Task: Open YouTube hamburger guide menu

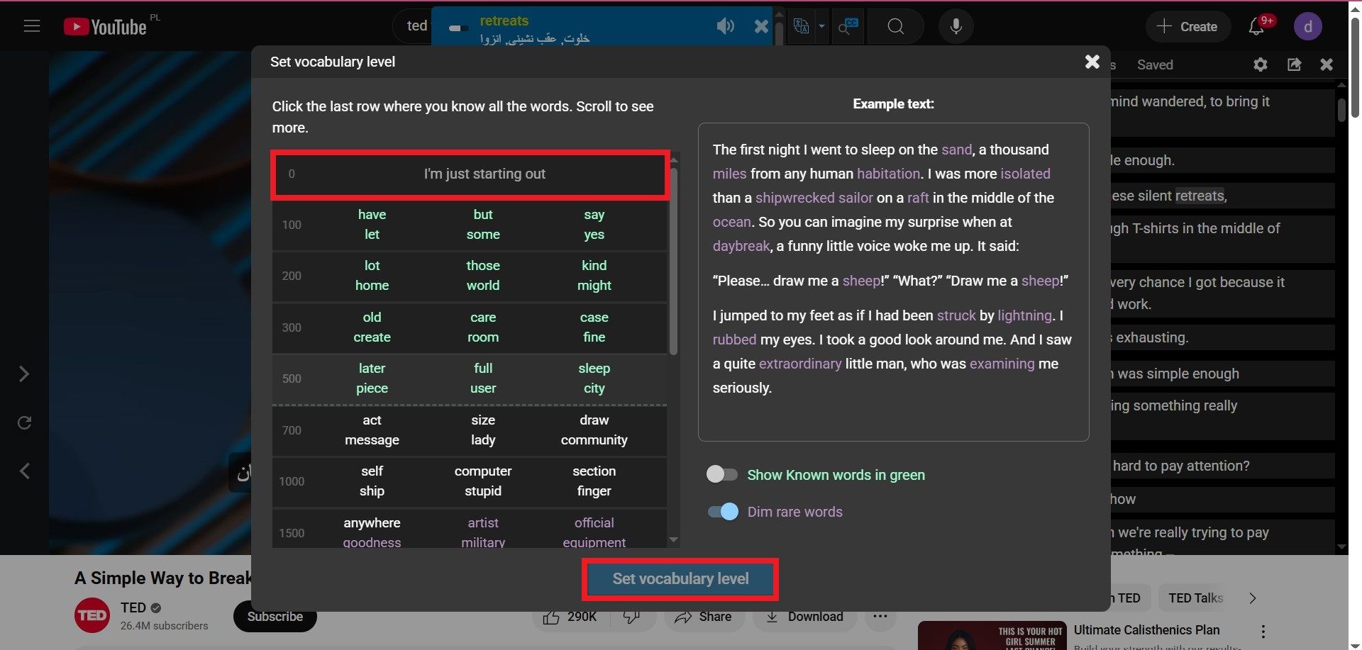Action: [32, 26]
